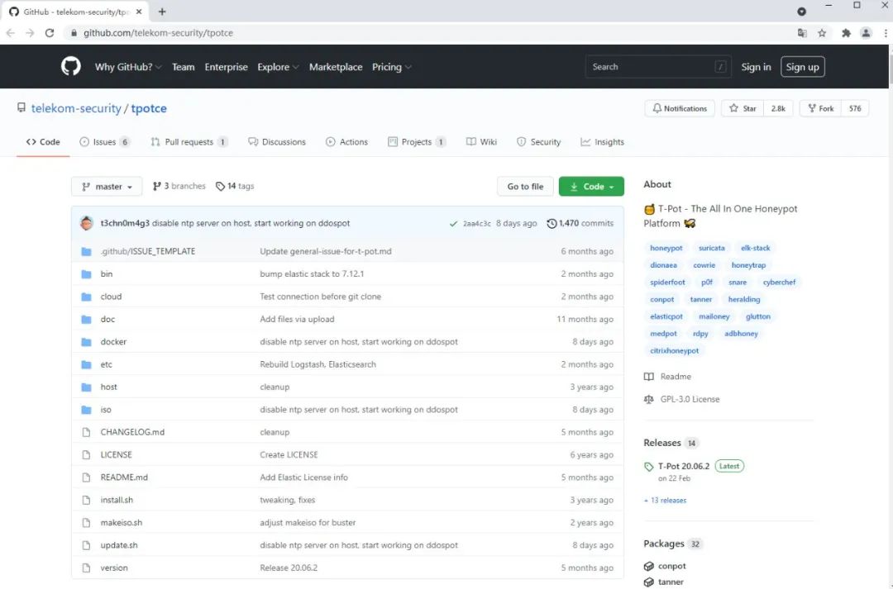Open the bin folder
The width and height of the screenshot is (893, 589).
(x=107, y=273)
